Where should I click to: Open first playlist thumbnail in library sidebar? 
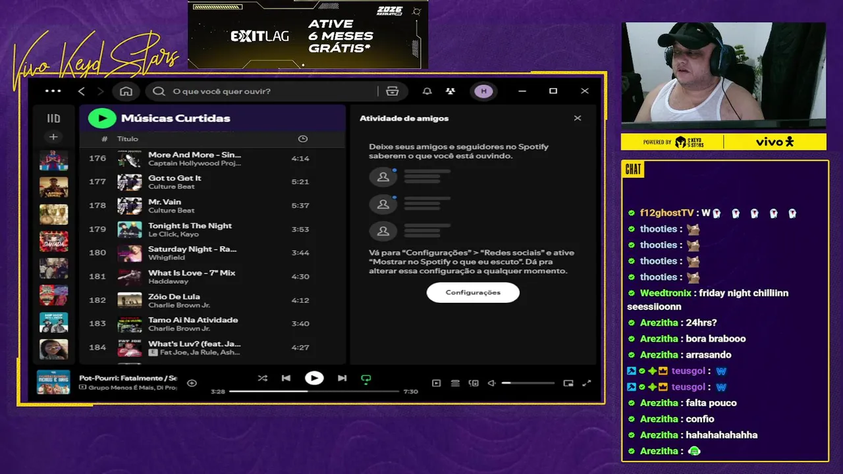[53, 160]
